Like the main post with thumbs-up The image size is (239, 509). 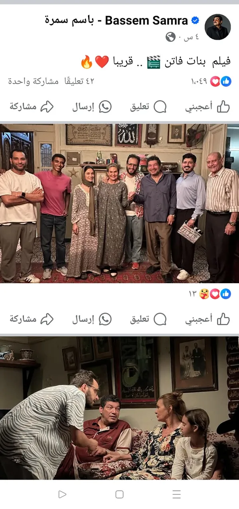(x=208, y=106)
